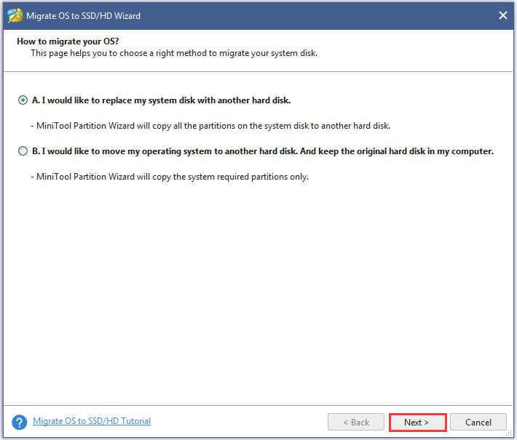
Task: Click the page subtitle about choosing a method
Action: [x=174, y=53]
